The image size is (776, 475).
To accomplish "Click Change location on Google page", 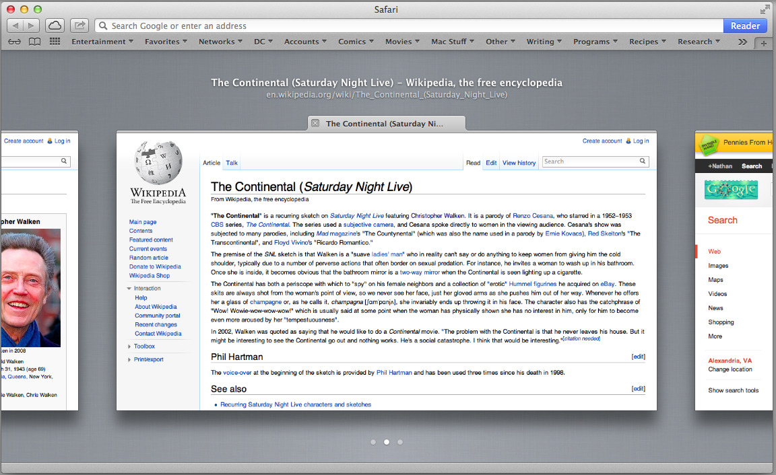I will [x=730, y=369].
